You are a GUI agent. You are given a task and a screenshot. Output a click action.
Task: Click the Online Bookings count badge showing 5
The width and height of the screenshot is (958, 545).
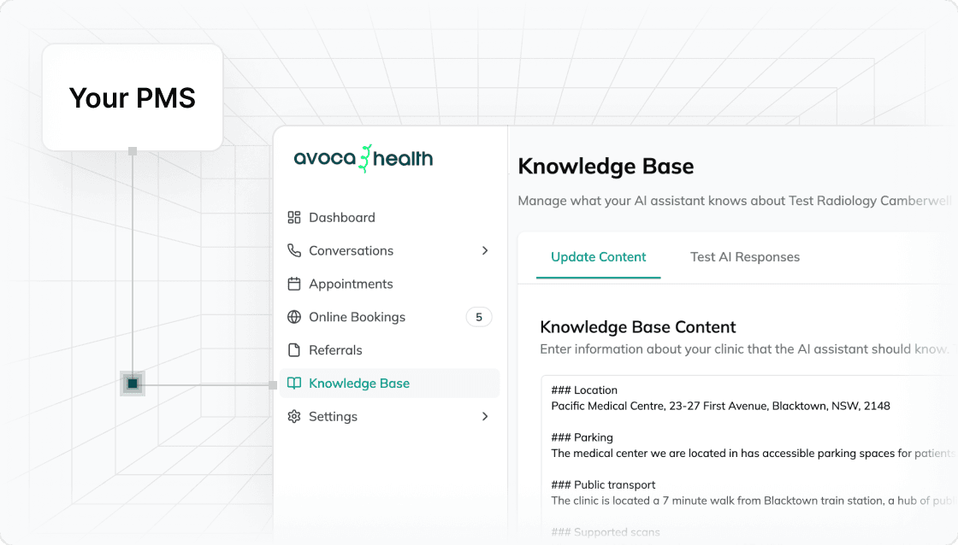click(479, 317)
